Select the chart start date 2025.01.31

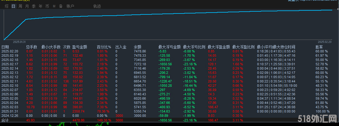click(x=19, y=42)
